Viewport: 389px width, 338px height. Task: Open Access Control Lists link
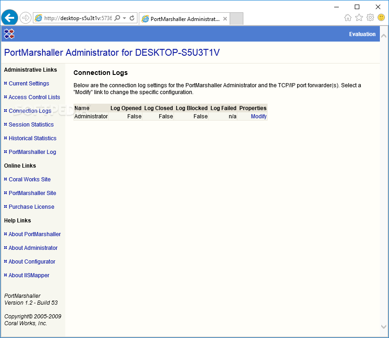coord(34,97)
